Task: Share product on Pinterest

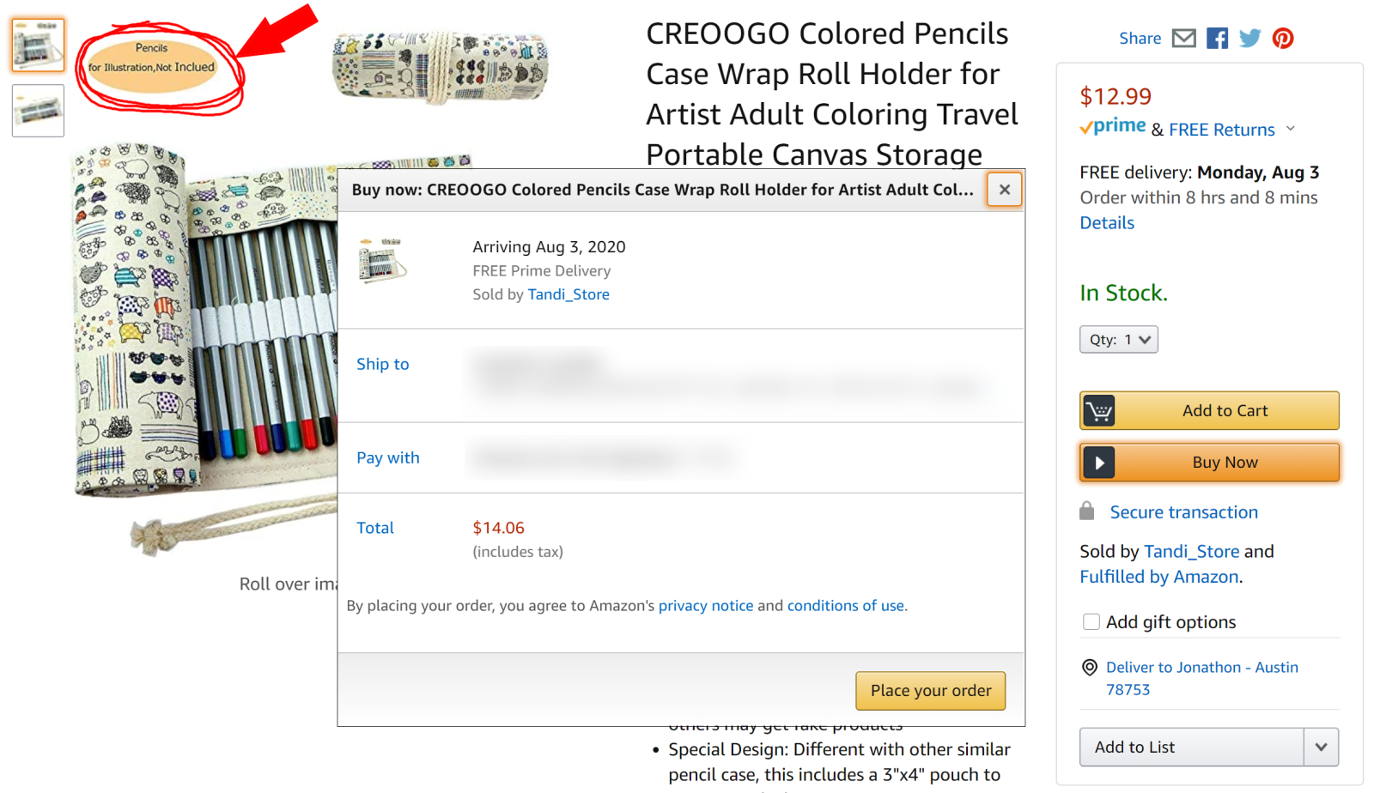Action: point(1283,39)
